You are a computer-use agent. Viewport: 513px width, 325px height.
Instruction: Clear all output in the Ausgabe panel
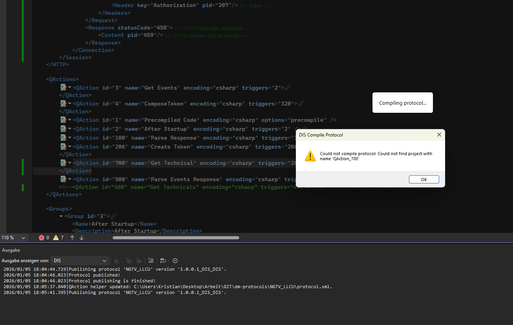[x=151, y=261]
